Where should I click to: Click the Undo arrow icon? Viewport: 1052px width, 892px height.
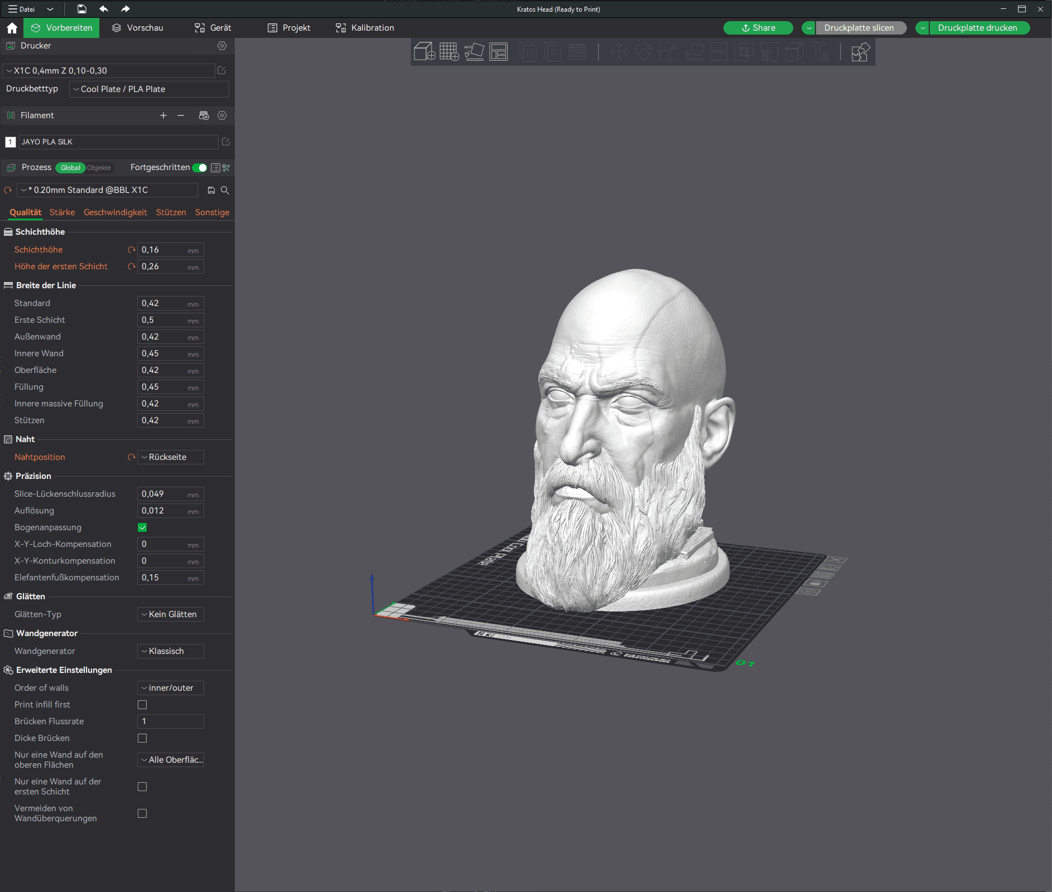coord(104,9)
